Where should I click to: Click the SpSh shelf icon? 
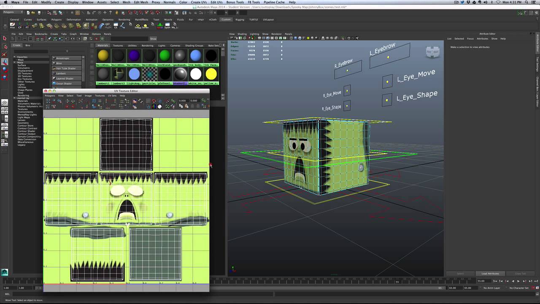[167, 25]
